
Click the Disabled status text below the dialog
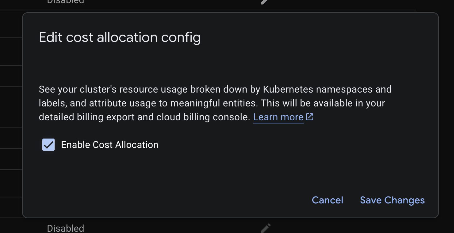(65, 228)
